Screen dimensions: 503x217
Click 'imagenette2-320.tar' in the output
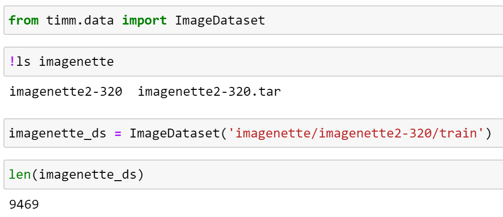[x=209, y=91]
